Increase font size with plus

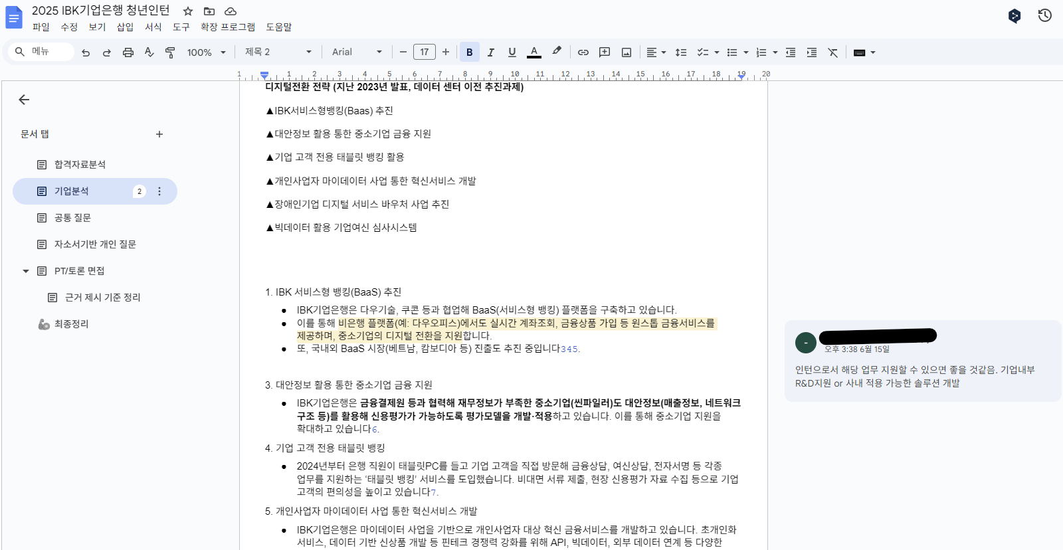click(x=446, y=52)
